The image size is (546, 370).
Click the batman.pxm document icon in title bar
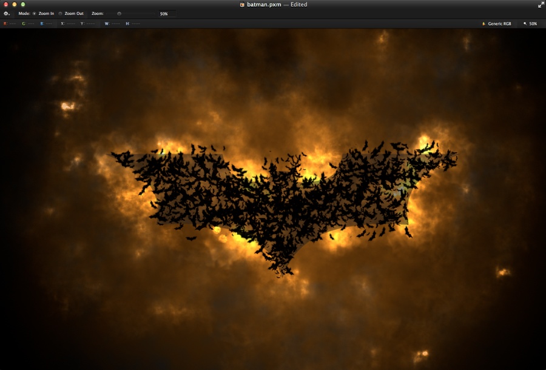tap(242, 4)
